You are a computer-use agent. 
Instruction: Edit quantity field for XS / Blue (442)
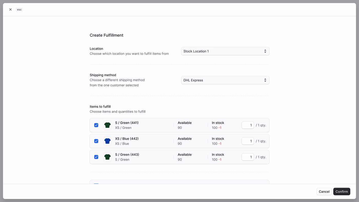tap(248, 141)
